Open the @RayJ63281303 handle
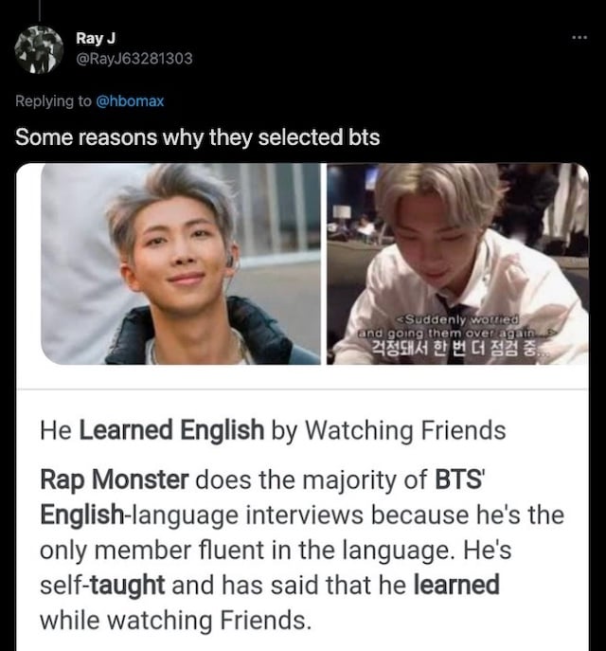This screenshot has height=651, width=606. click(x=134, y=58)
